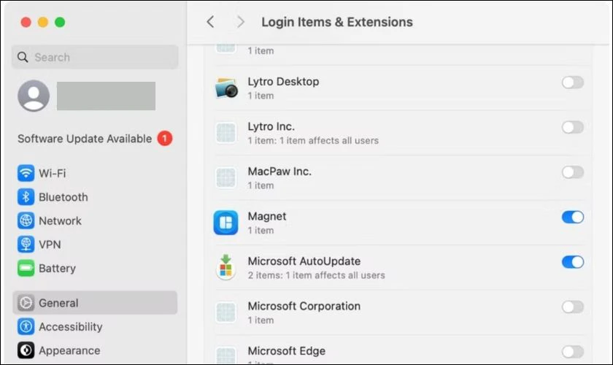The width and height of the screenshot is (613, 365).
Task: Disable the Magnet toggle
Action: click(x=573, y=217)
